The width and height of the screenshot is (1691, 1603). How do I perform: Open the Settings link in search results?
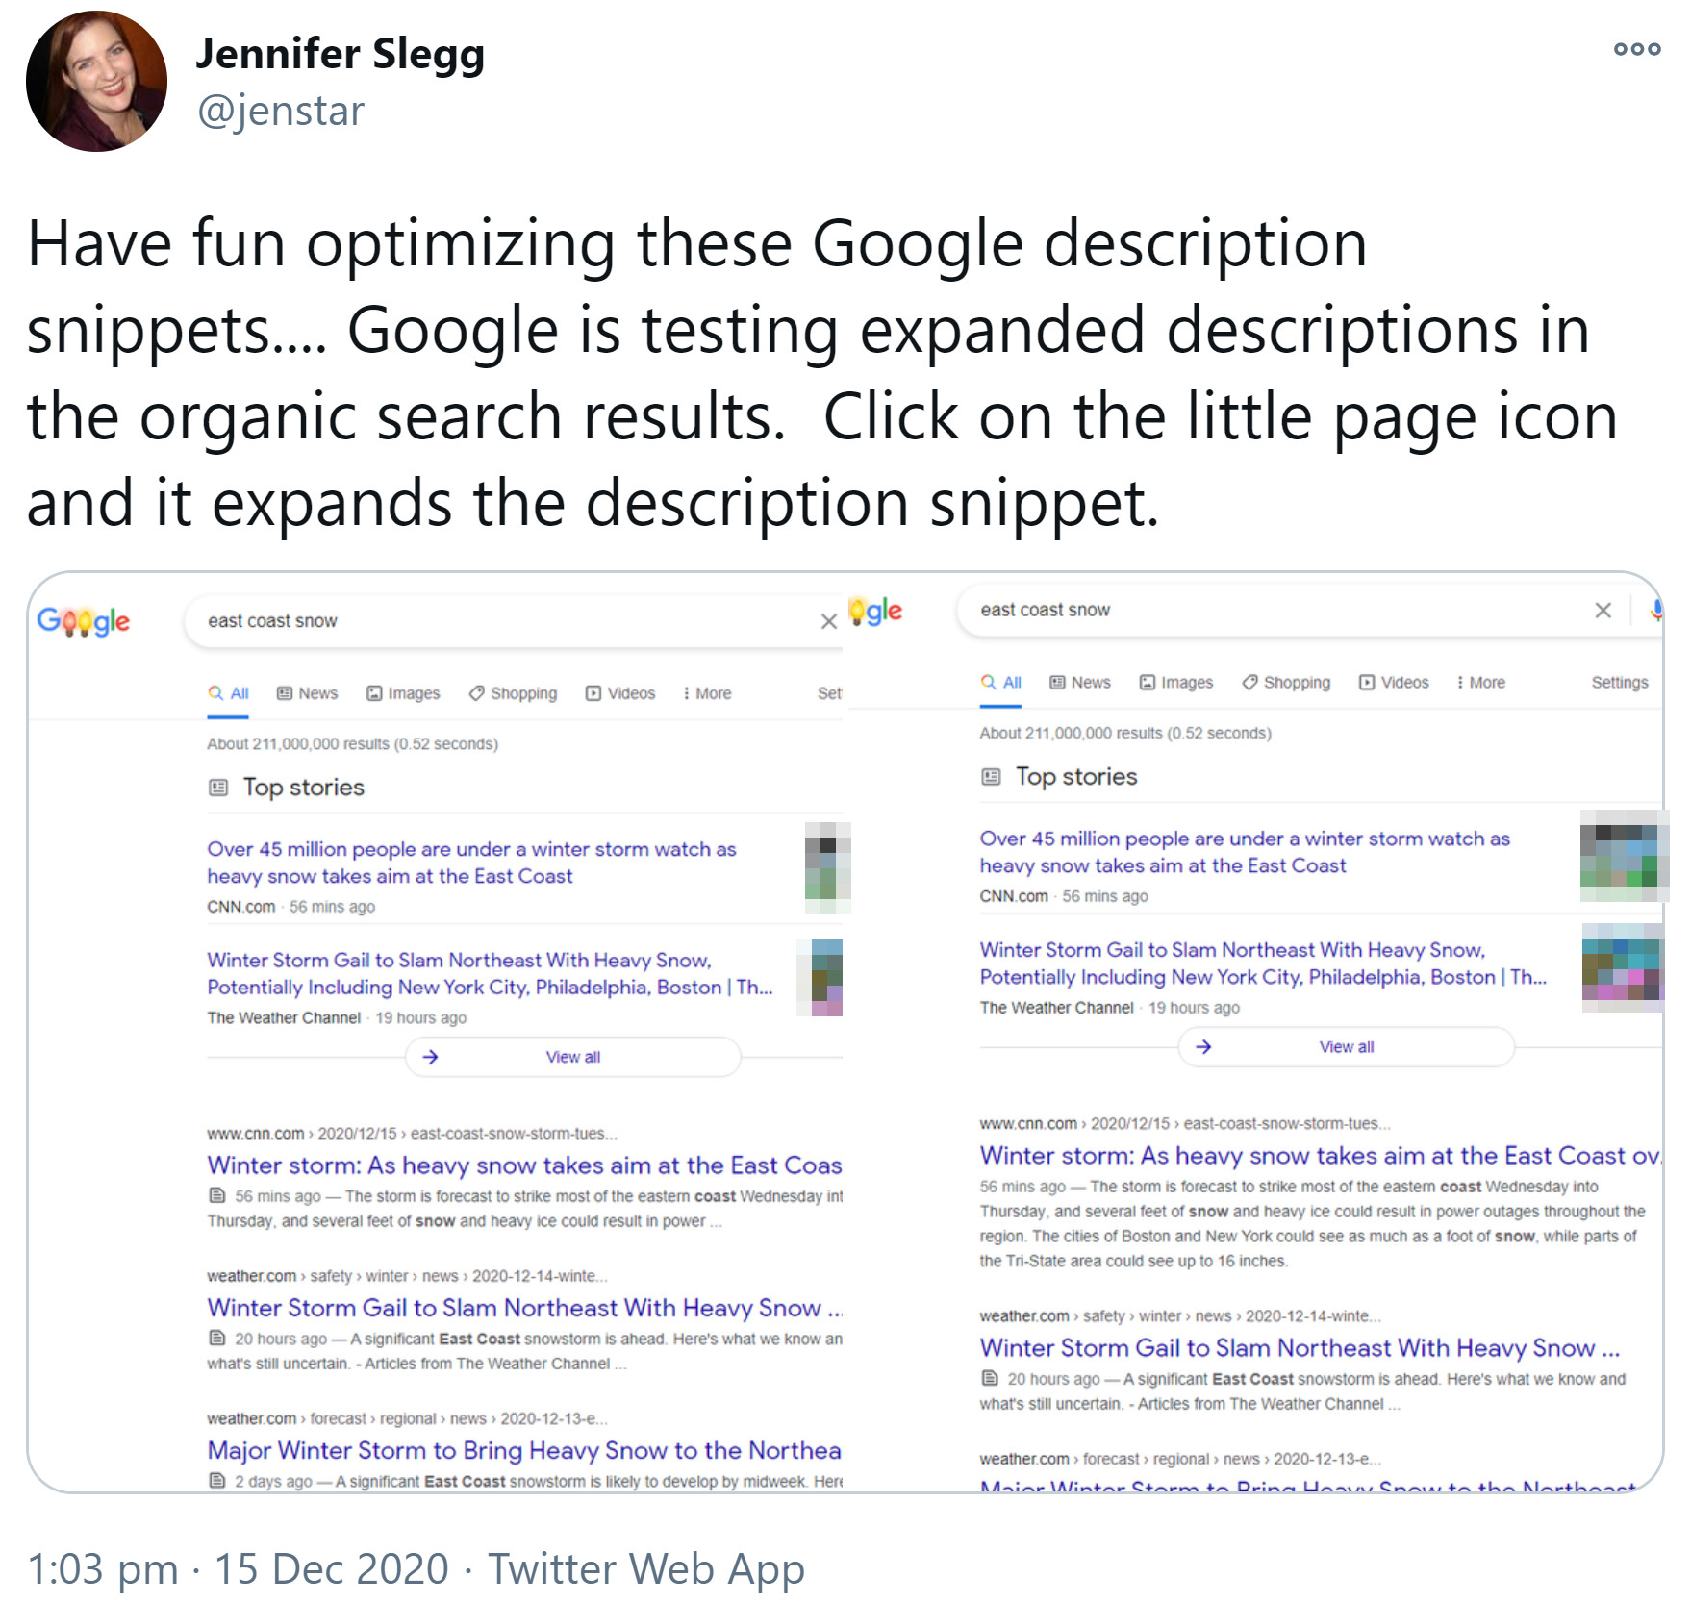click(1620, 682)
